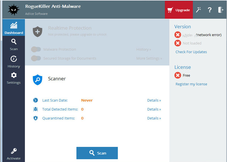This screenshot has height=162, width=227.
Task: Open Details » for Quarantined Items
Action: pyautogui.click(x=154, y=118)
